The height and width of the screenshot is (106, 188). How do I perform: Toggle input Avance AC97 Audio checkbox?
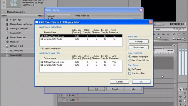(42, 65)
